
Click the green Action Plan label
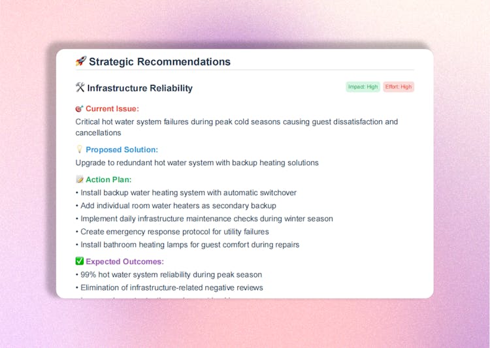click(108, 180)
